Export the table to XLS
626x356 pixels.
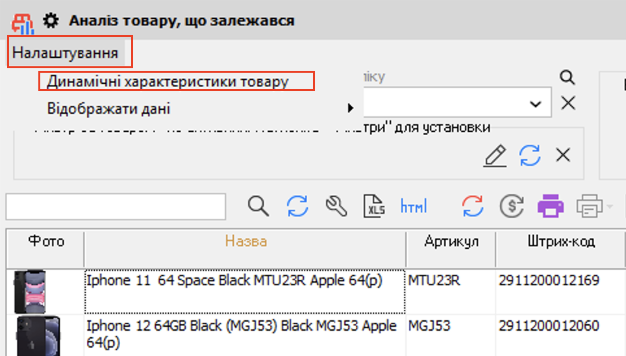click(x=375, y=207)
